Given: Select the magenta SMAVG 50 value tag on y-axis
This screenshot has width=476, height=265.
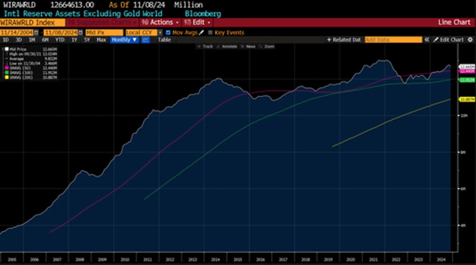Looking at the screenshot, I should click(467, 71).
